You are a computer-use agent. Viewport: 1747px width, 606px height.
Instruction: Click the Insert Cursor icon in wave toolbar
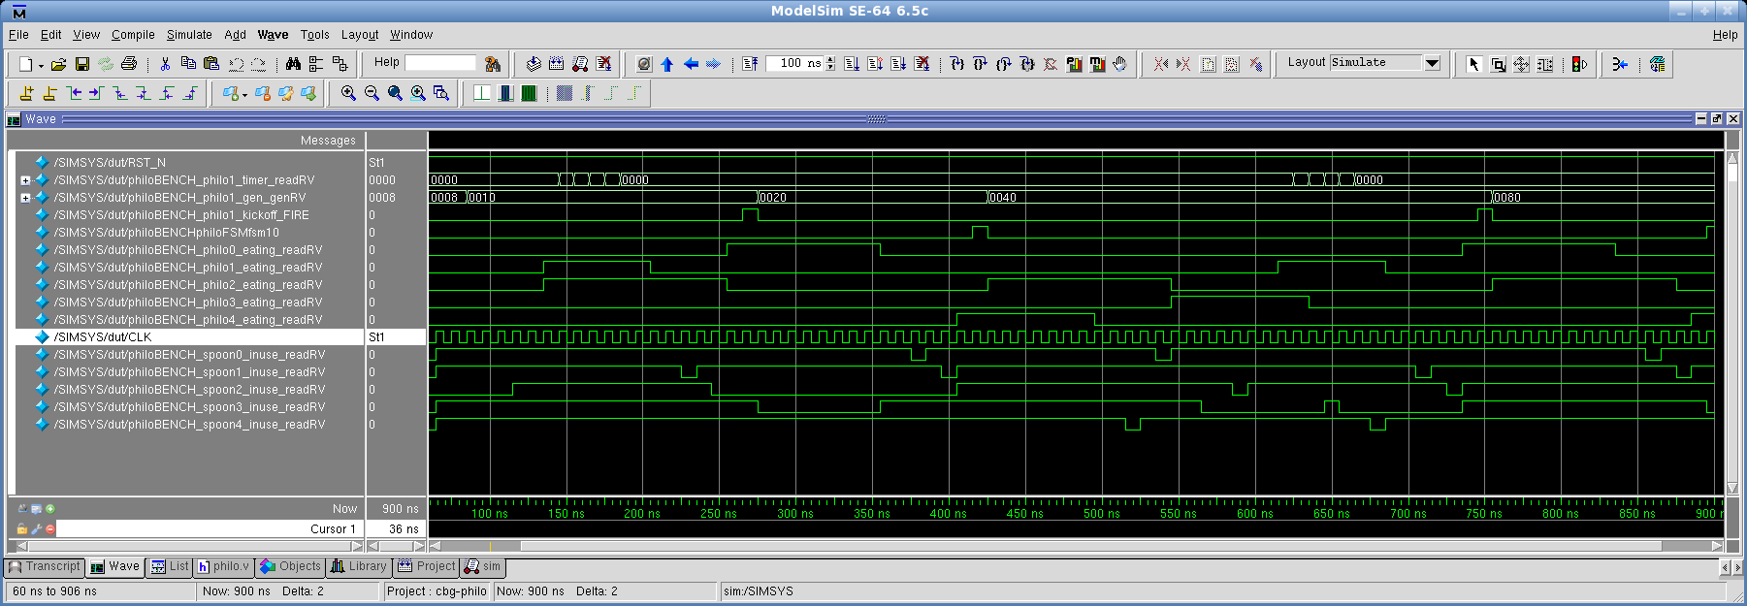26,93
